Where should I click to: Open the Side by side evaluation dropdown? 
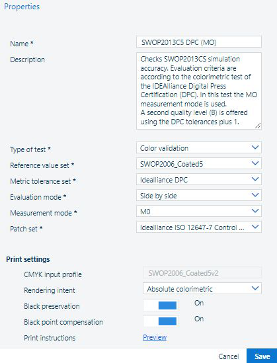[199, 195]
